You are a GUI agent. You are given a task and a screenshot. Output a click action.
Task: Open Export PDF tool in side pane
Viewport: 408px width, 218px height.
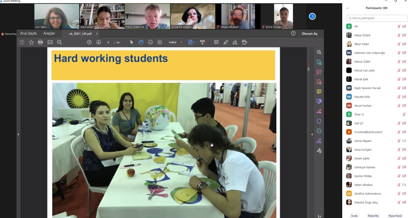point(319,62)
